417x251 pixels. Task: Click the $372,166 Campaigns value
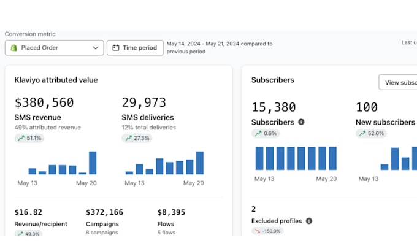pos(104,212)
